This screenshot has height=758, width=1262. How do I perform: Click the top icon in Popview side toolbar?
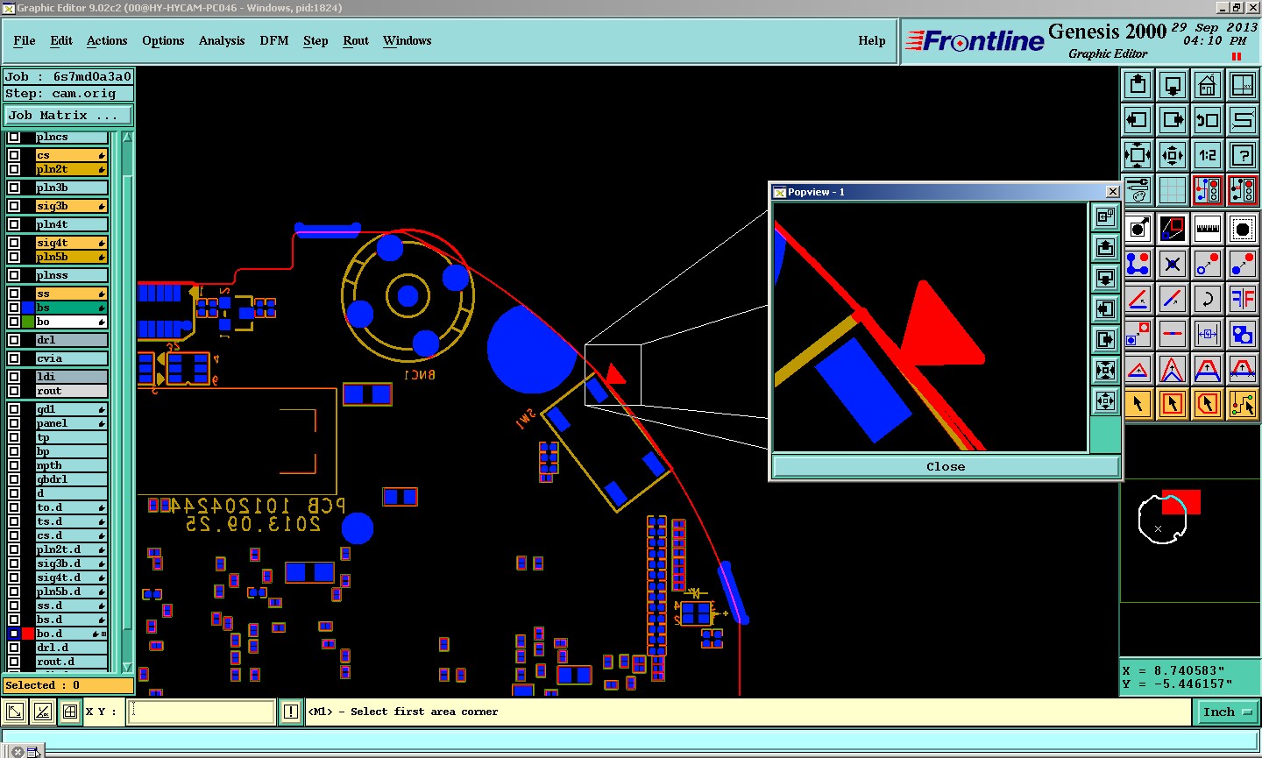(x=1105, y=216)
